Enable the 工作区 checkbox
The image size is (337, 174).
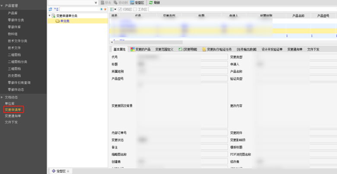tap(135, 9)
